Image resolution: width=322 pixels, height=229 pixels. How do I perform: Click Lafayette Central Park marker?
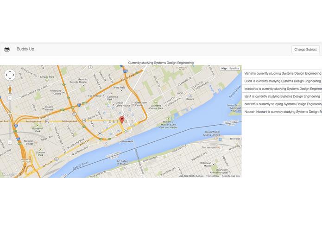click(x=156, y=102)
